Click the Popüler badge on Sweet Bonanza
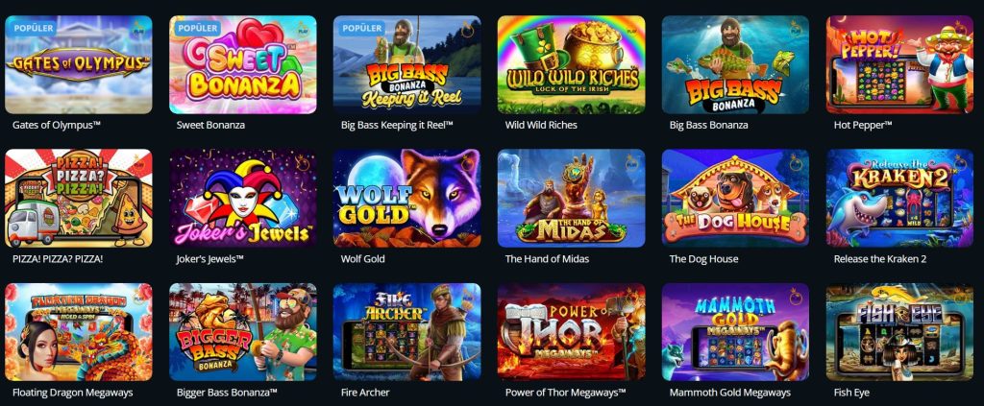Image resolution: width=984 pixels, height=406 pixels. pos(198,28)
